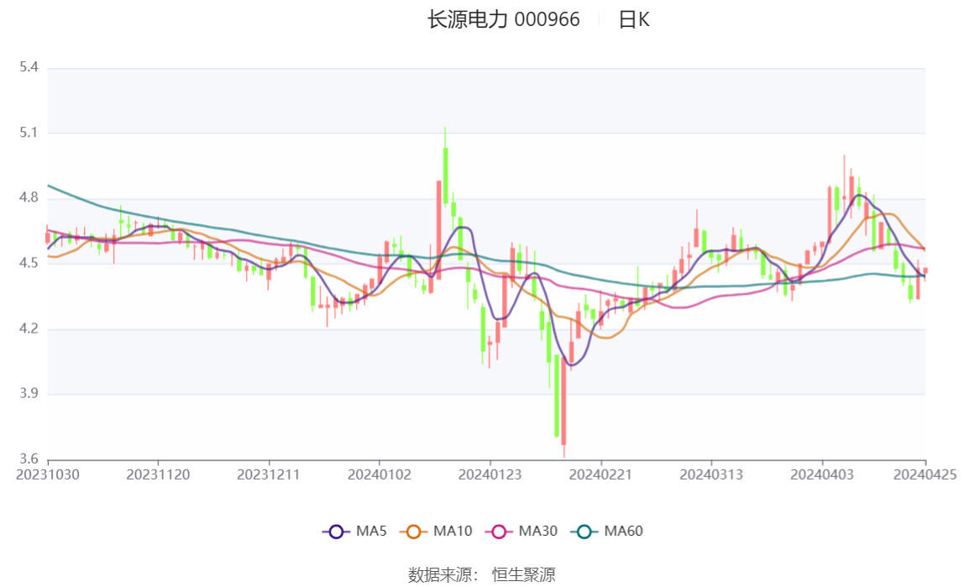Click the pink MA30 legend marker
Image resolution: width=964 pixels, height=587 pixels.
(x=499, y=532)
